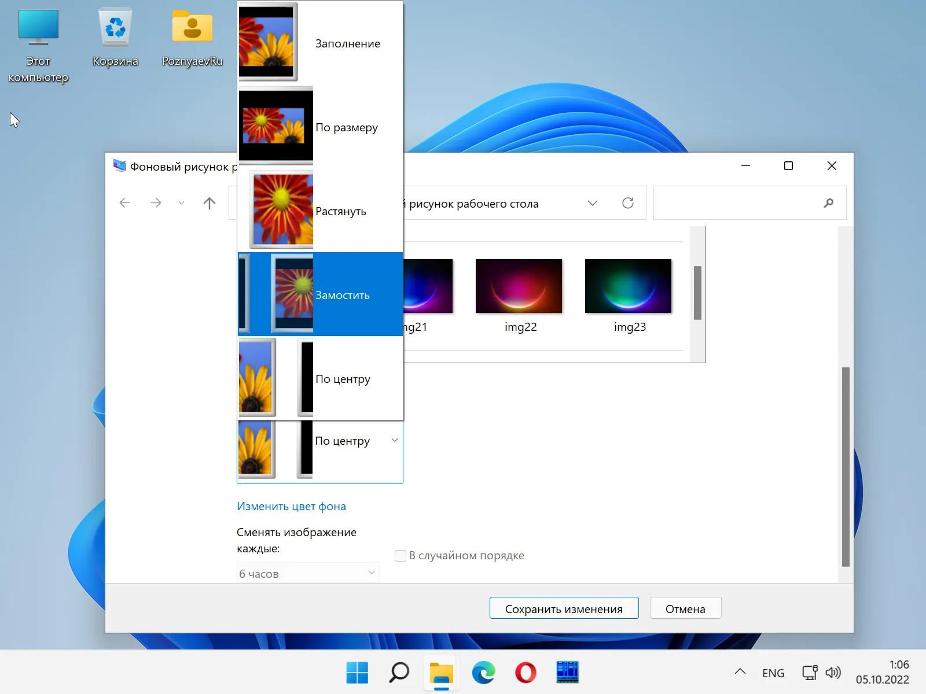Launch Microsoft Edge from taskbar
The width and height of the screenshot is (926, 694).
483,673
